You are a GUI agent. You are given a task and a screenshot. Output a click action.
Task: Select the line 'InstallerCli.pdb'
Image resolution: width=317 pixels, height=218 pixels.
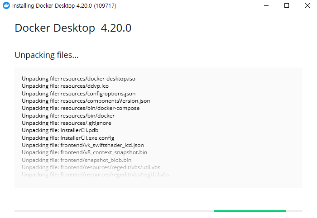pyautogui.click(x=60, y=130)
